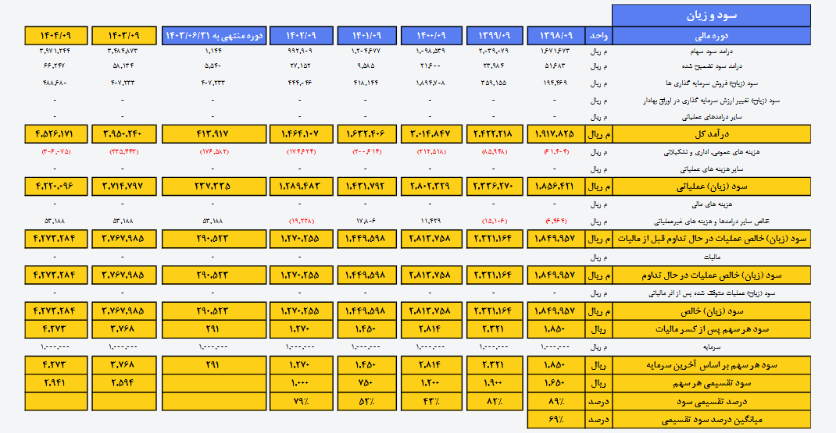Image resolution: width=836 pixels, height=433 pixels.
Task: Click the 'سود و زیان' title header
Action: [722, 16]
